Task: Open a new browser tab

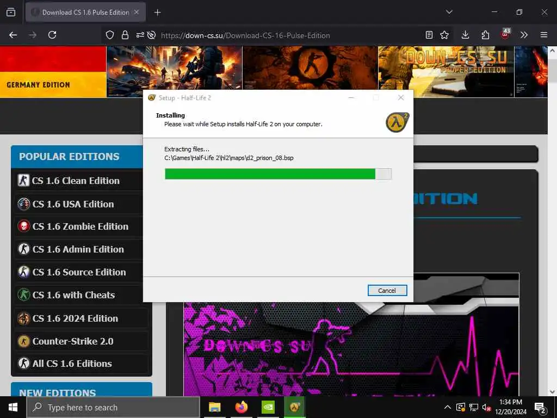Action: (x=157, y=13)
